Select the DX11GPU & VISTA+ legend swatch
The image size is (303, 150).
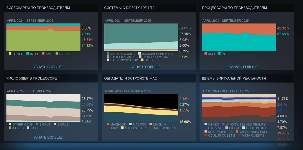pyautogui.click(x=108, y=57)
